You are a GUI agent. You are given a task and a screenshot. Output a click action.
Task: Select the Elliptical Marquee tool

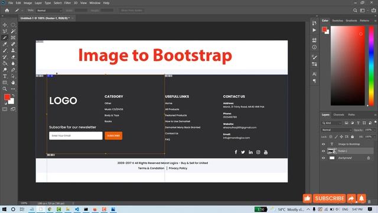(13, 25)
